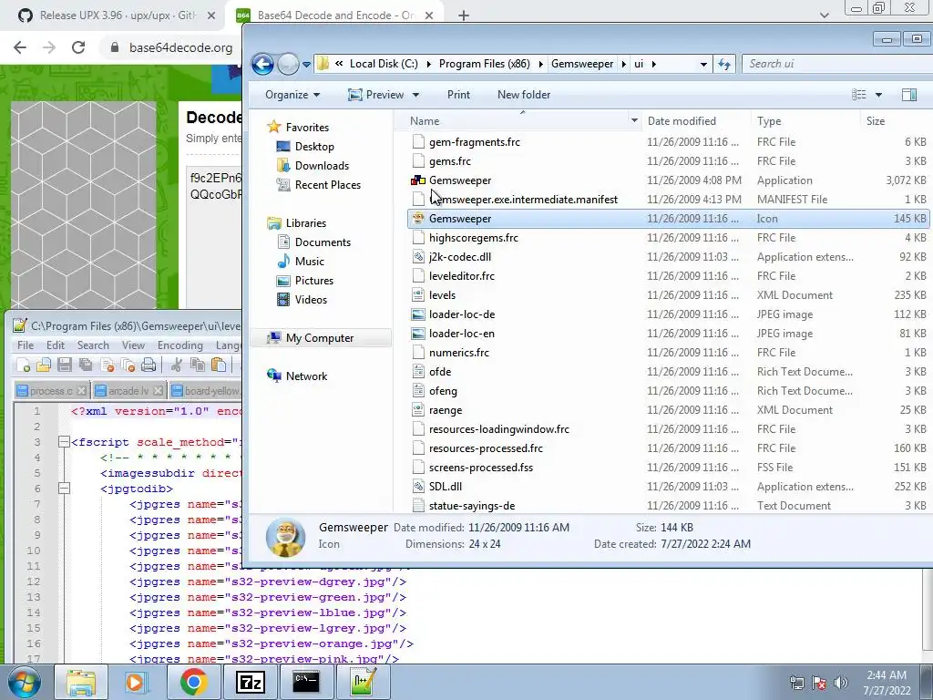The height and width of the screenshot is (700, 933).
Task: Open Notepad++ View menu
Action: point(133,345)
